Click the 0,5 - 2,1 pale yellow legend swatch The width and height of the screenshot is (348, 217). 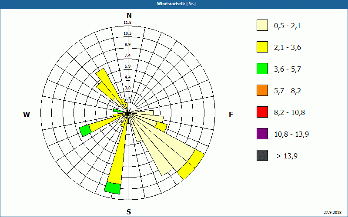click(x=262, y=25)
